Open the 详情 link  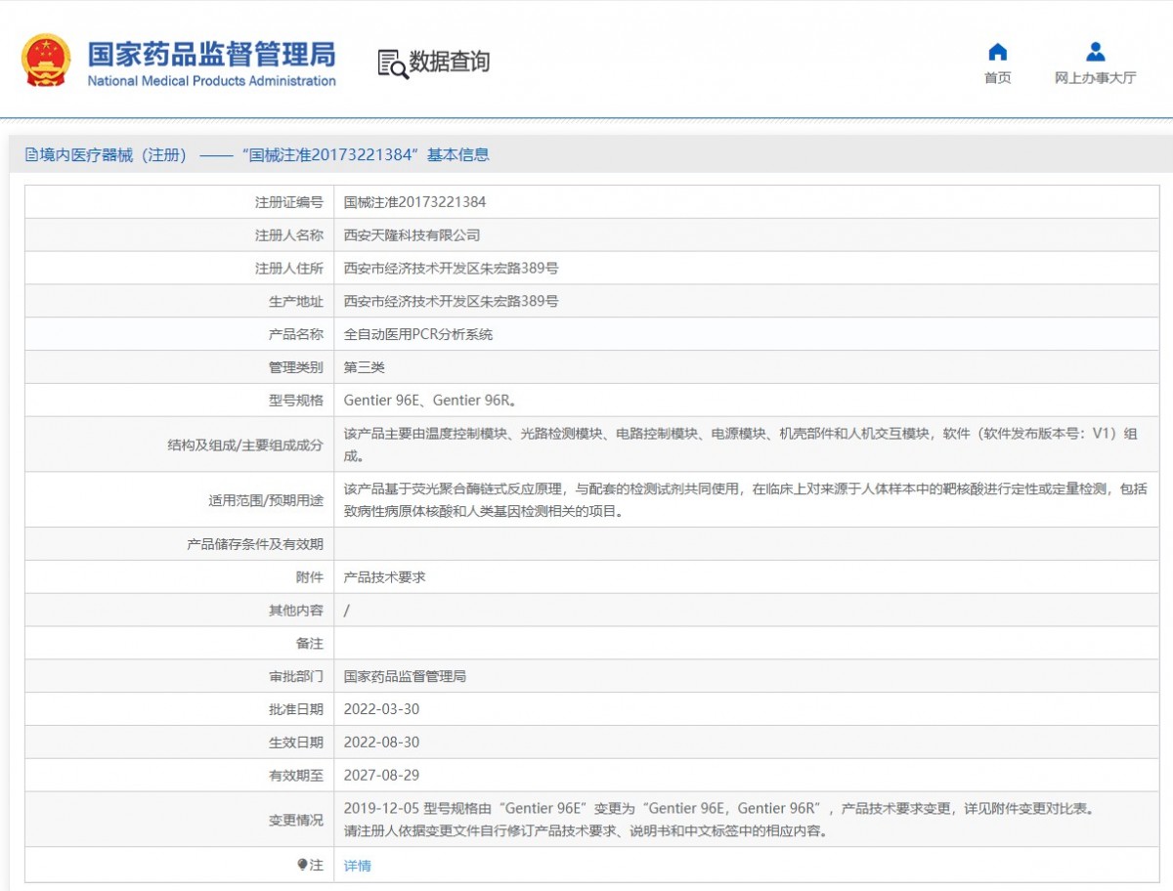pos(358,866)
